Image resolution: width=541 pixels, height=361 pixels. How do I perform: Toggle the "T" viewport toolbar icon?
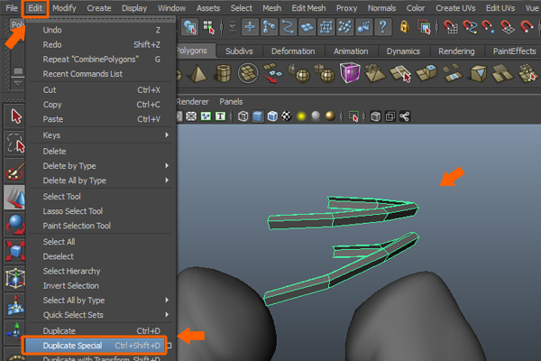click(x=220, y=116)
